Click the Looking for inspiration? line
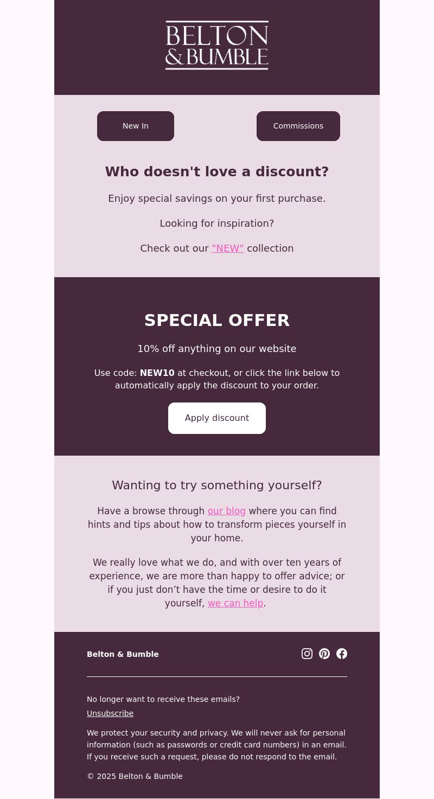Image resolution: width=434 pixels, height=799 pixels. [x=217, y=223]
